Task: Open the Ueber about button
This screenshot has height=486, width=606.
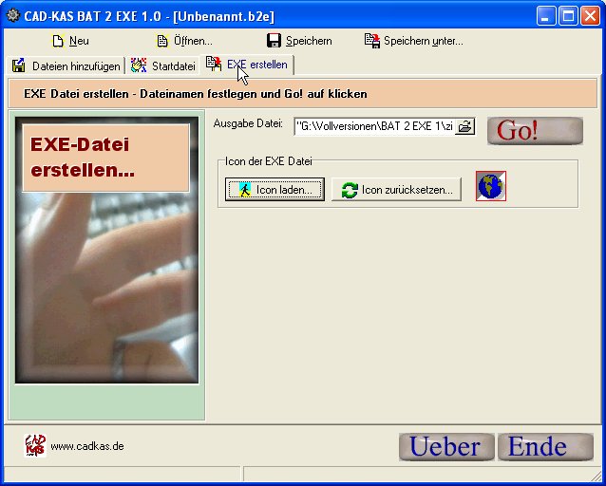Action: 446,447
